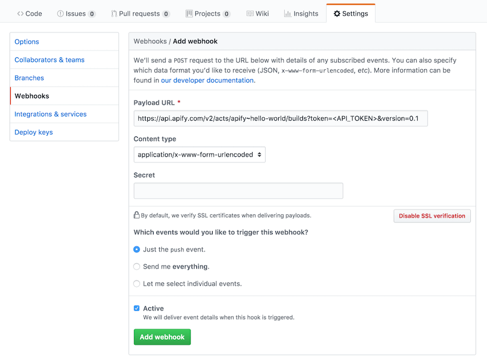
Task: Click the Insights graph icon
Action: (287, 14)
